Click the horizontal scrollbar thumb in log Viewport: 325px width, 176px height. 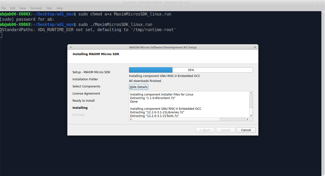[175, 119]
